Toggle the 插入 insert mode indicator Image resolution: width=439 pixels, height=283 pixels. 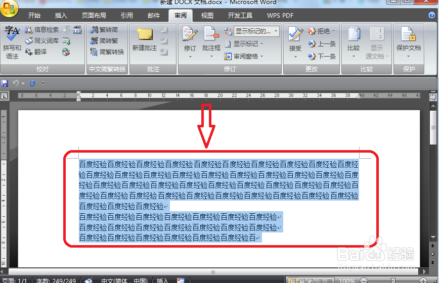point(162,280)
